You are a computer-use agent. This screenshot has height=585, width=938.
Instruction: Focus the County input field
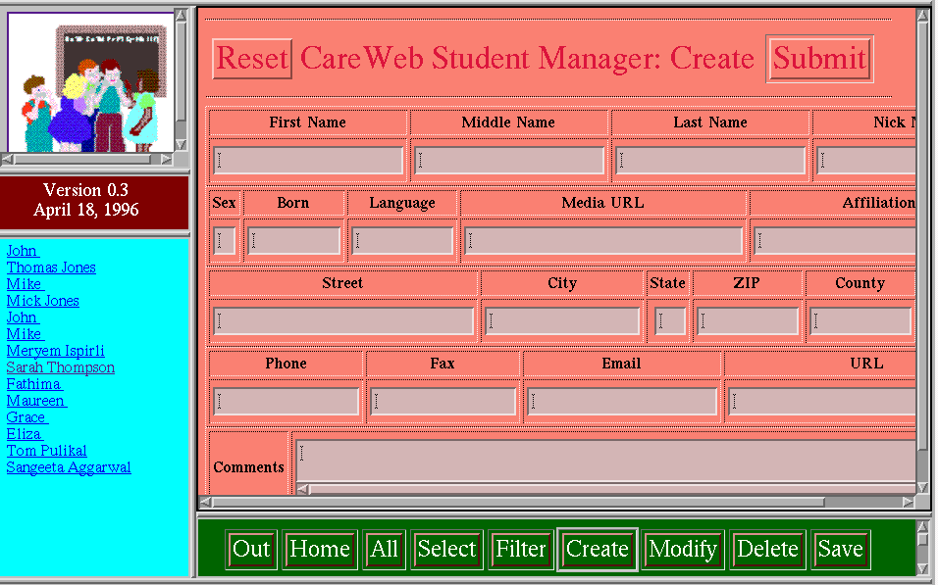pyautogui.click(x=860, y=320)
